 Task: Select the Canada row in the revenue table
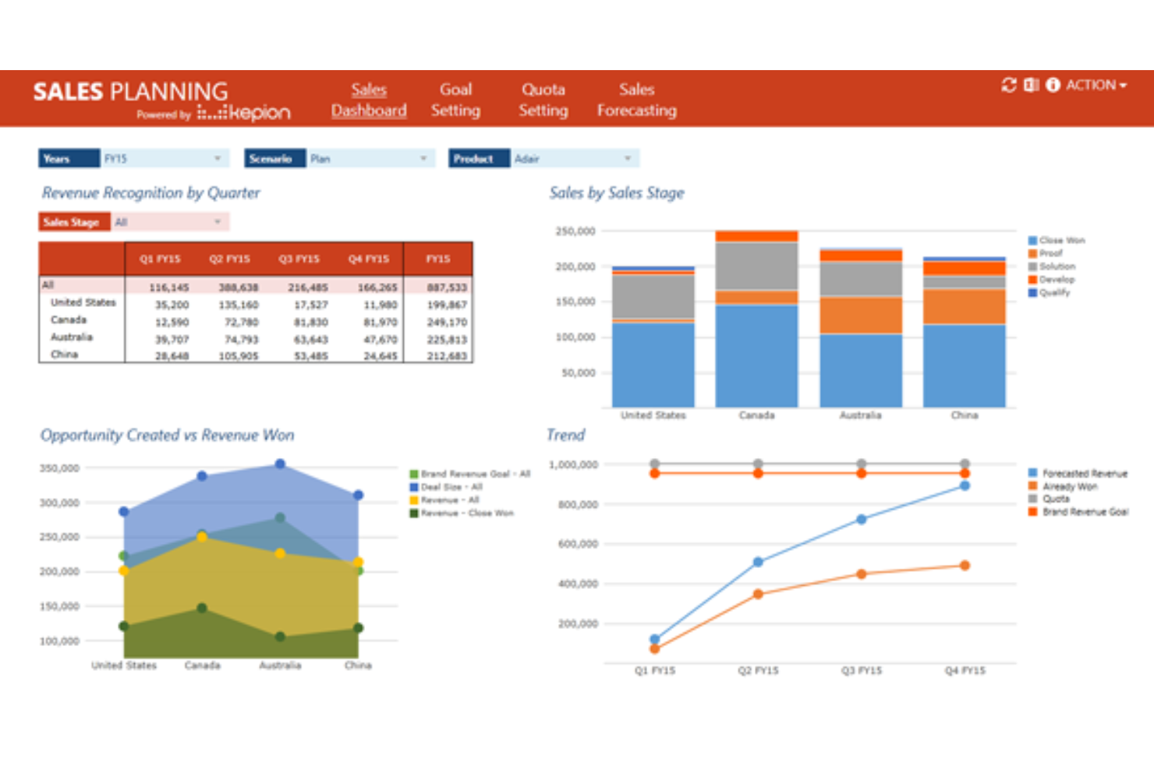(69, 319)
